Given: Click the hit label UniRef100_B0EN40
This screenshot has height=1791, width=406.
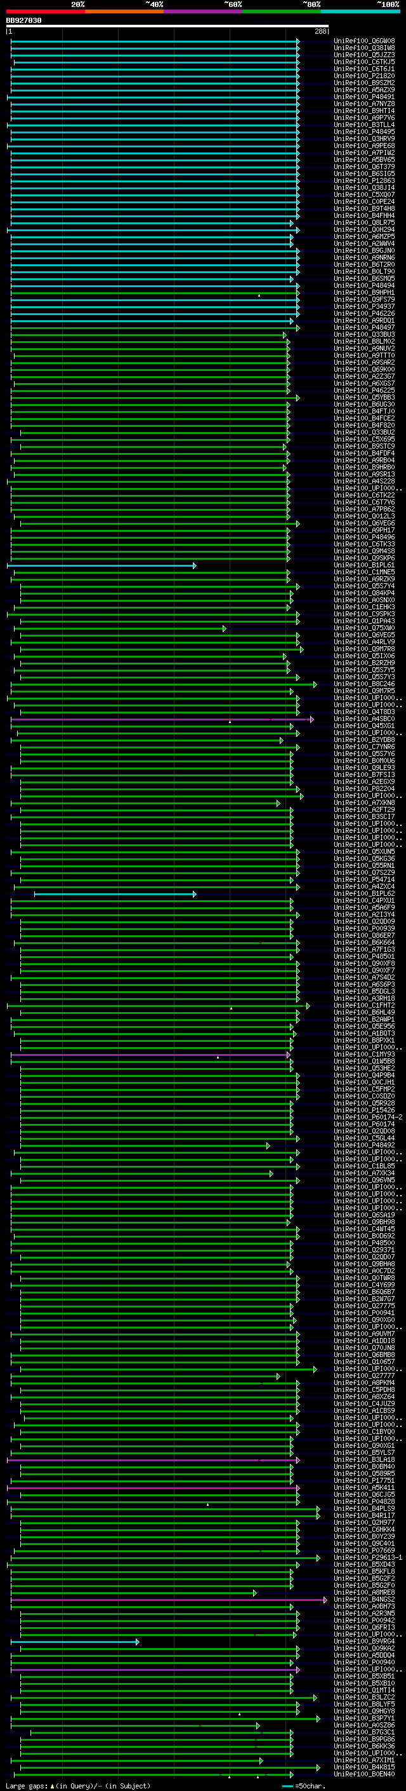Looking at the screenshot, I should pyautogui.click(x=364, y=1774).
